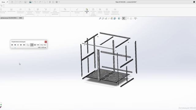Screen dimensions: 196x110
Task: Click the Спецификация ribbon button
Action: (65, 10)
